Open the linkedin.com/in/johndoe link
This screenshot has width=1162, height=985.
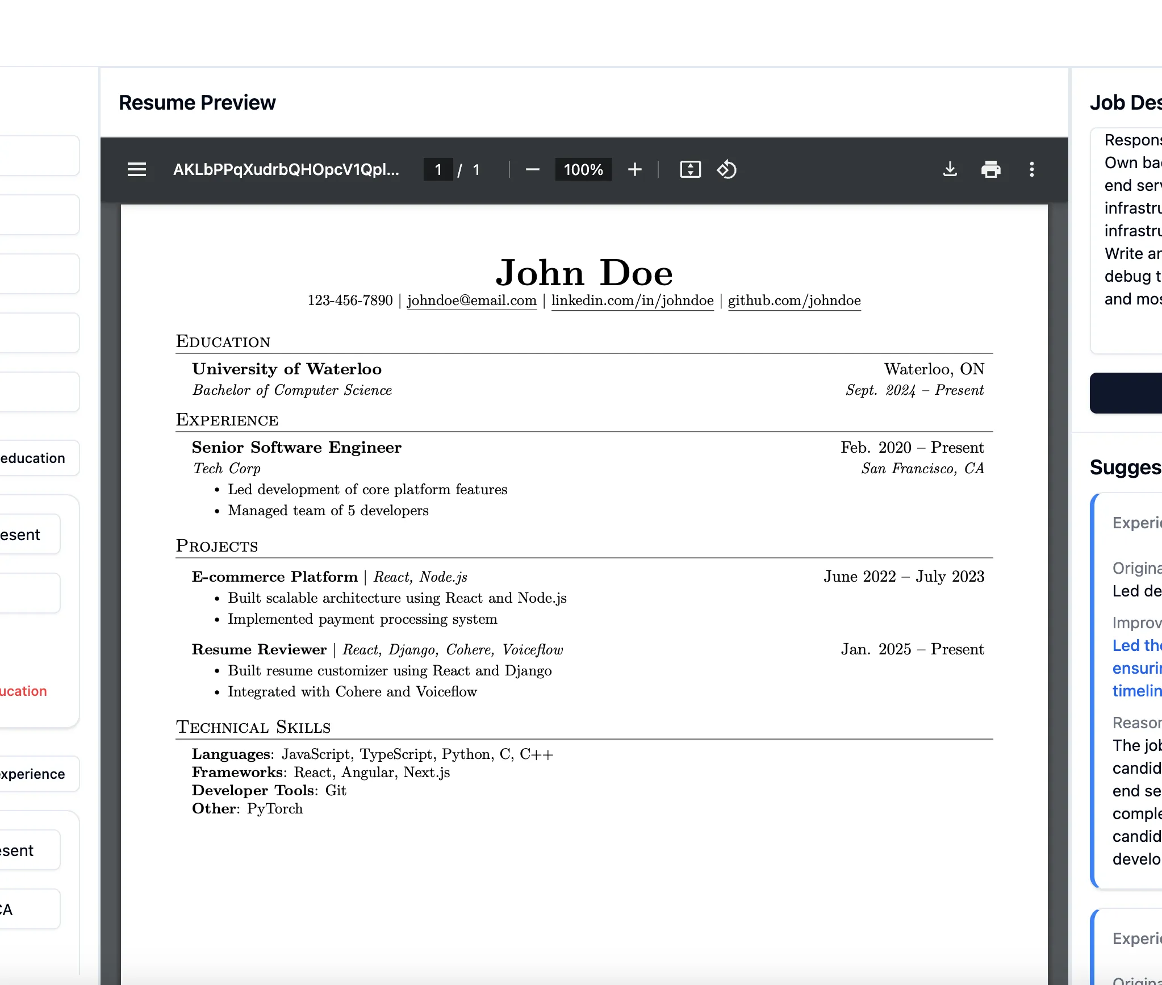(x=632, y=301)
